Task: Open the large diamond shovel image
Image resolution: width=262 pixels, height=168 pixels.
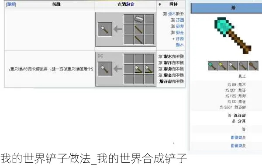Action: pyautogui.click(x=233, y=35)
